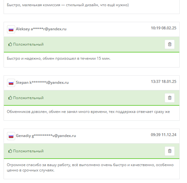Click top review text about small commission
This screenshot has width=187, height=183.
click(68, 5)
